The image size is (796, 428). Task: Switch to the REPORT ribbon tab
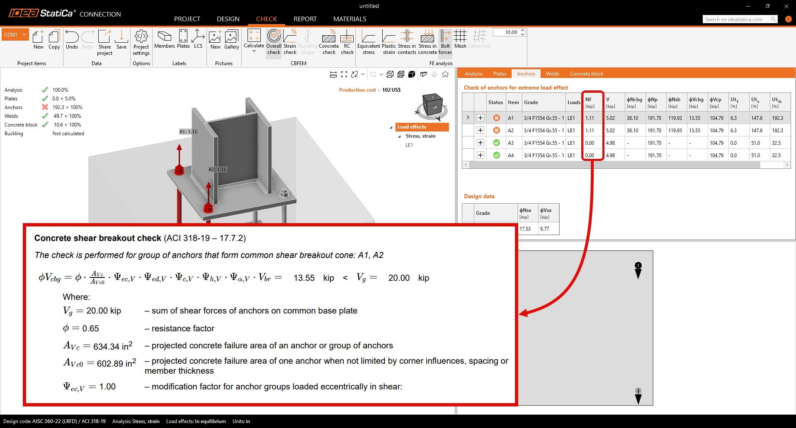coord(305,19)
